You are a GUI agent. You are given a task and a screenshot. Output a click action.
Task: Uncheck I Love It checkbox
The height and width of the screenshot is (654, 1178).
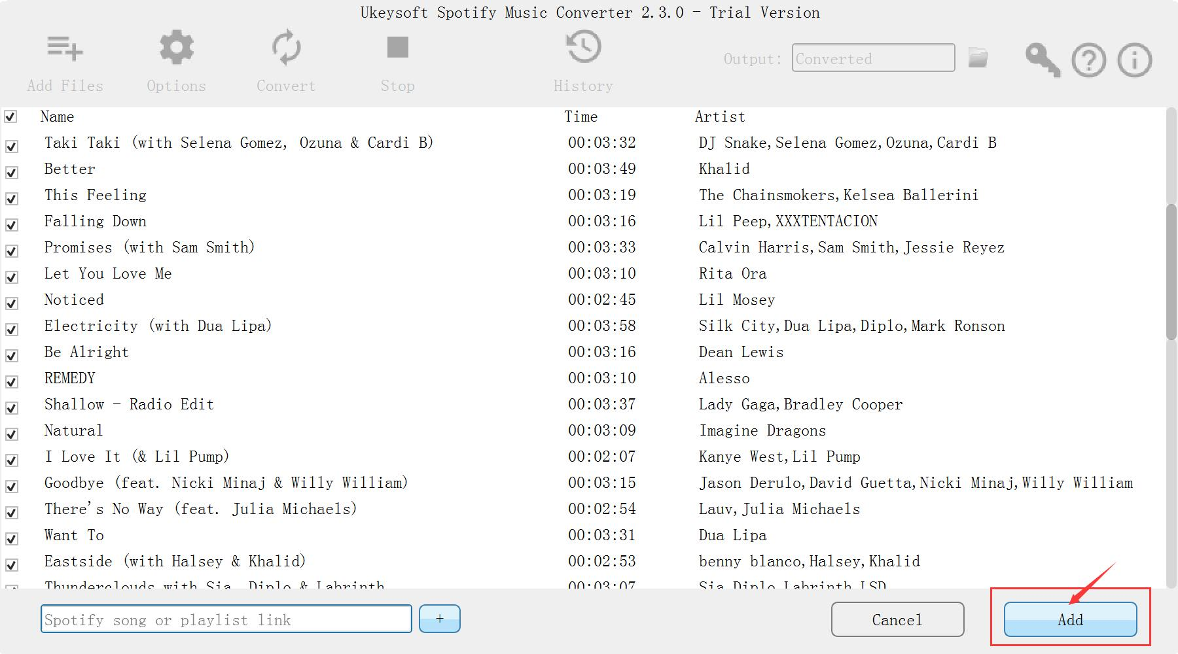pyautogui.click(x=11, y=460)
